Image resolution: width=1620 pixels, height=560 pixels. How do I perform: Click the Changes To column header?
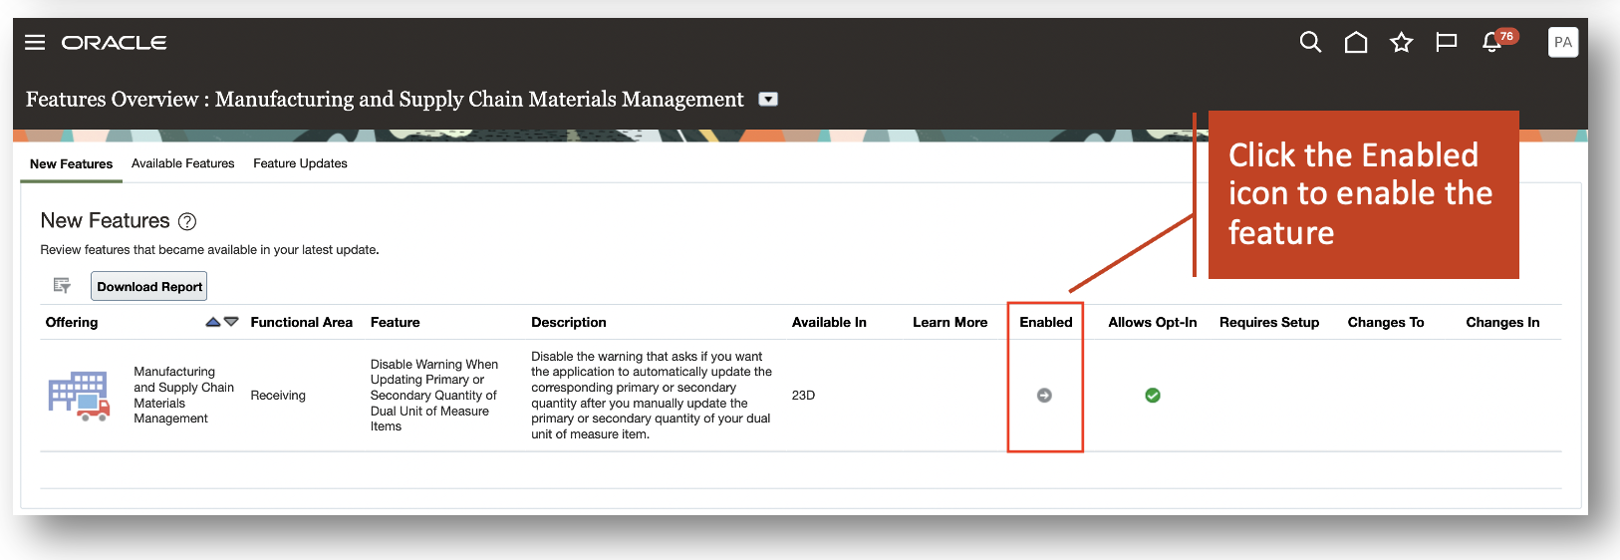pos(1386,322)
